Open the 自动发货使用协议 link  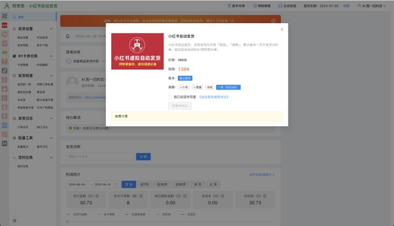(x=214, y=97)
